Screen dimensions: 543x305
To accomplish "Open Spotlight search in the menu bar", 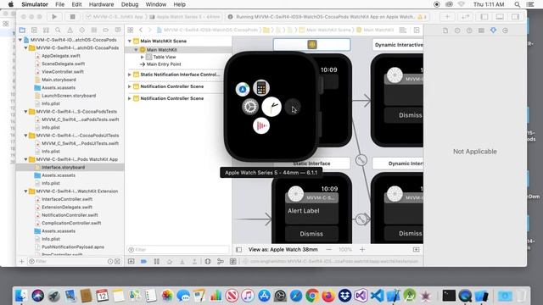I will (x=517, y=4).
